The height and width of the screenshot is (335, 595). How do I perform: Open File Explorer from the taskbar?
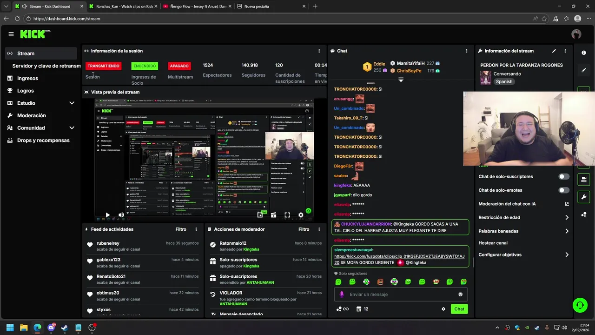click(x=24, y=328)
